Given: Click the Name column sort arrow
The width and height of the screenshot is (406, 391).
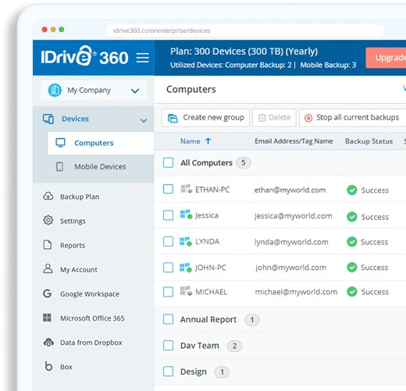Looking at the screenshot, I should [x=208, y=141].
